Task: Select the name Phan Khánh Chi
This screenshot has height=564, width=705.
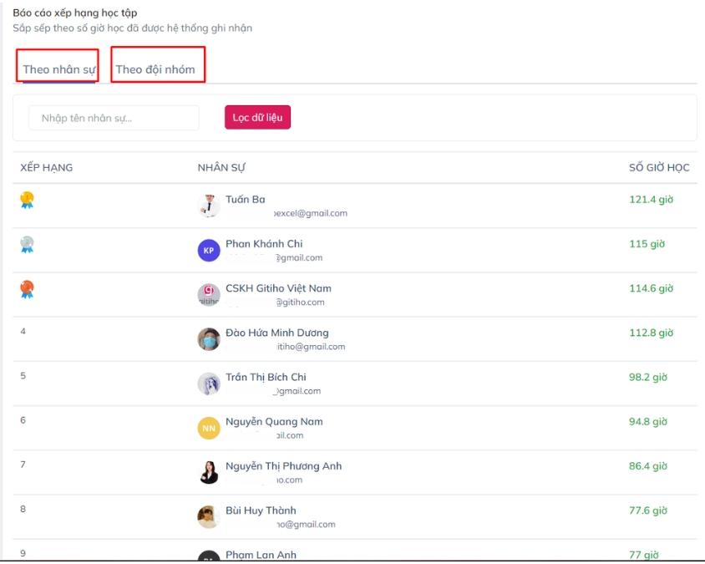Action: pos(264,244)
